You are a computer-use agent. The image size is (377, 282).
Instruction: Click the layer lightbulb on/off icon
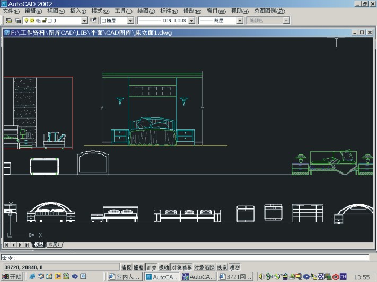pos(26,21)
